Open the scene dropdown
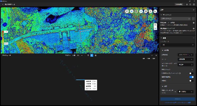The image size is (197, 106). click(186, 59)
